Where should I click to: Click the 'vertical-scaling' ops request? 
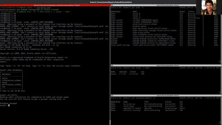(x=132, y=110)
